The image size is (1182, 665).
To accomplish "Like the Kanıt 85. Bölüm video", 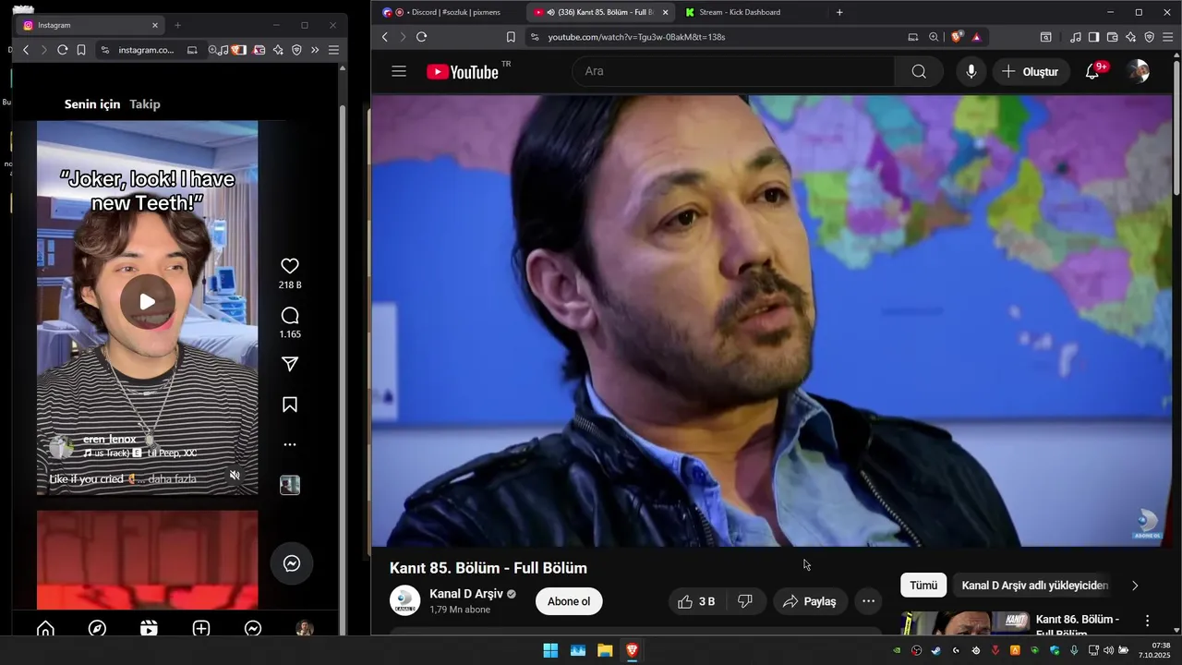I will pos(696,601).
